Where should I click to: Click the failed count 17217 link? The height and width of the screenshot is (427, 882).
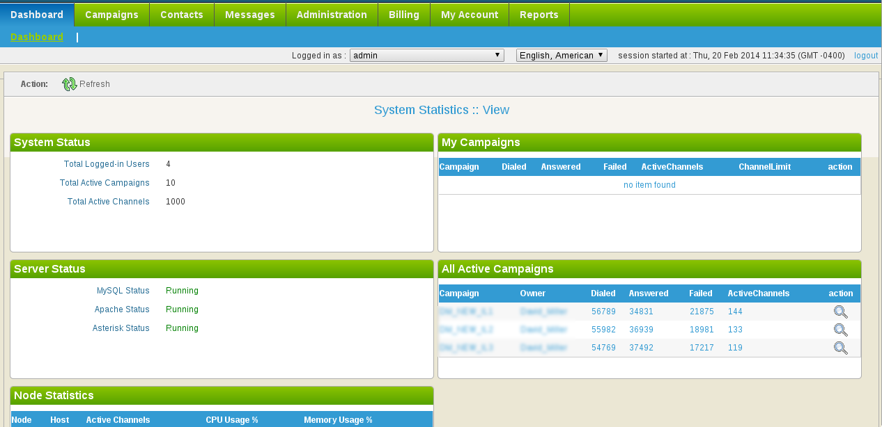click(x=702, y=348)
